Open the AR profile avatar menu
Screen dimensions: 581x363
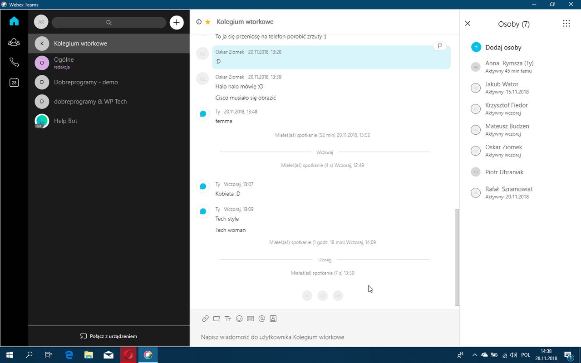[41, 22]
